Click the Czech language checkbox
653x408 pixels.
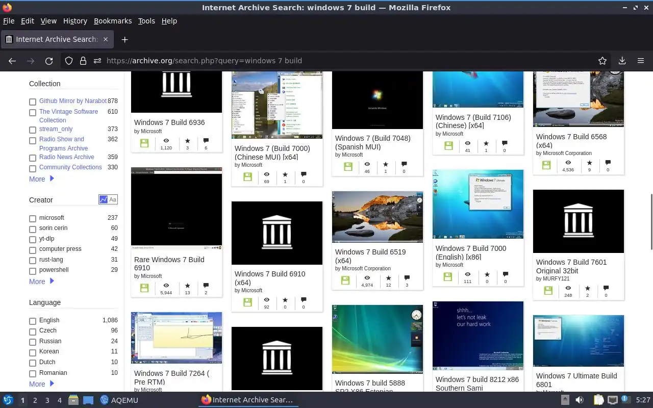tap(33, 331)
